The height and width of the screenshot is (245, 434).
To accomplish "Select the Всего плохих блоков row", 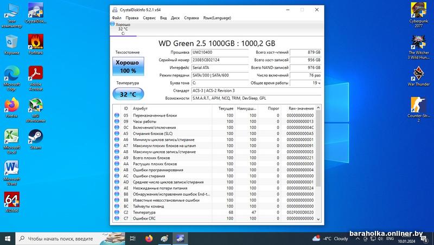I will [214, 158].
